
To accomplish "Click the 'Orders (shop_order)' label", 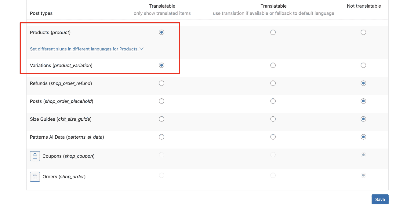I will pyautogui.click(x=64, y=177).
